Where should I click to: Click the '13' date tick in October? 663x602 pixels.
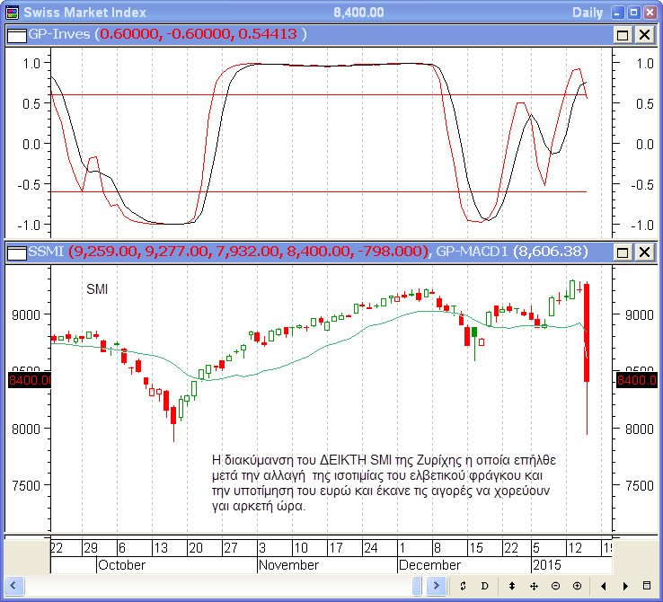(x=161, y=548)
